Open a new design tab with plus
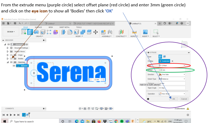The image size is (211, 123). (160, 23)
